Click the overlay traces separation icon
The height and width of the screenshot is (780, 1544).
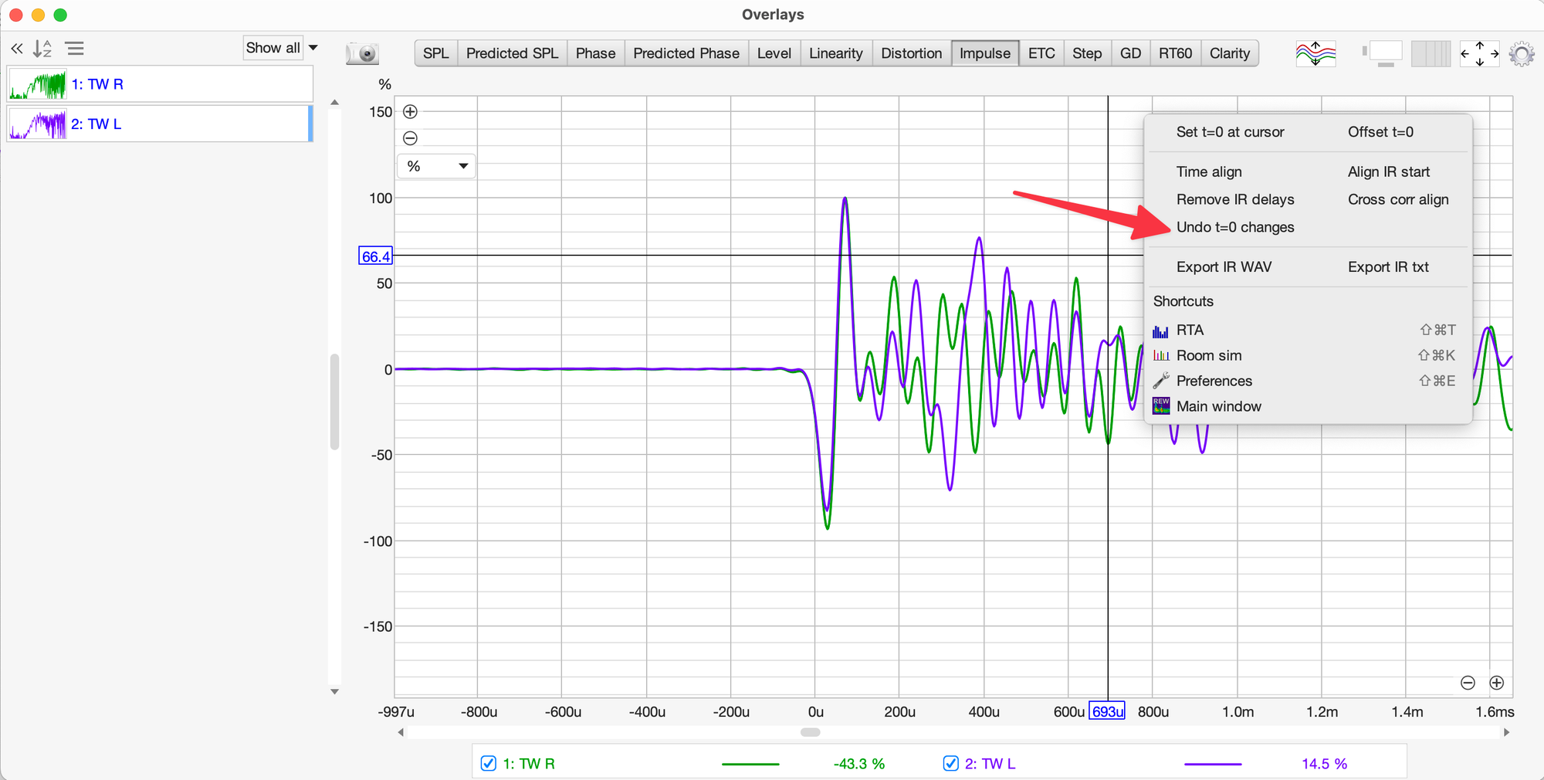1315,53
